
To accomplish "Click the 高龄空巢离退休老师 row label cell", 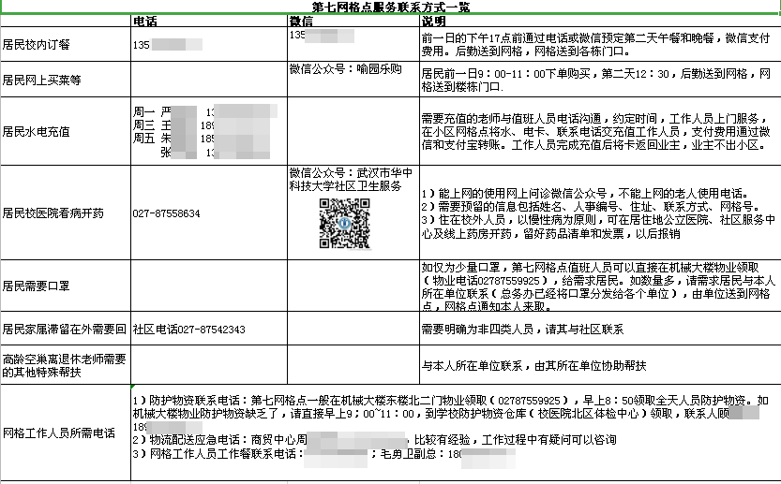I will pyautogui.click(x=65, y=365).
